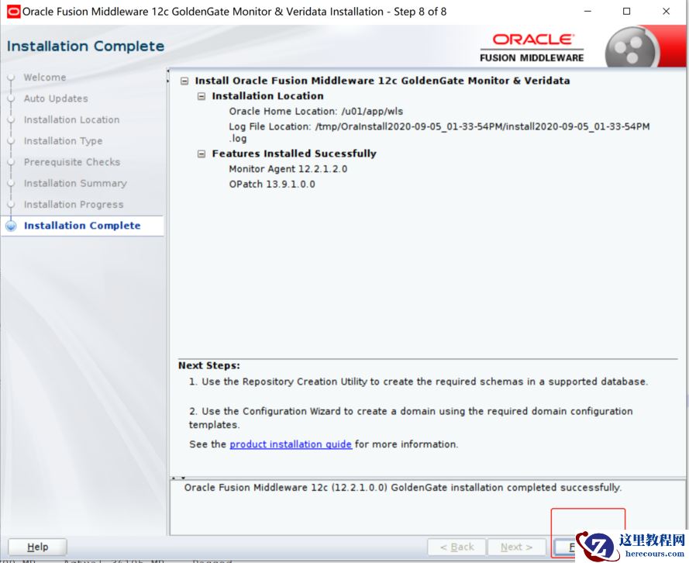Viewport: 689px width, 563px height.
Task: Click the Installation Progress step bullet icon
Action: (x=11, y=205)
